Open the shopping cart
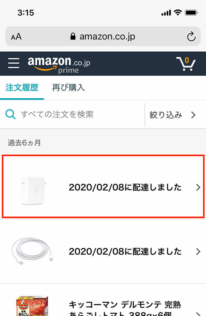This screenshot has height=316, width=206. coord(186,64)
